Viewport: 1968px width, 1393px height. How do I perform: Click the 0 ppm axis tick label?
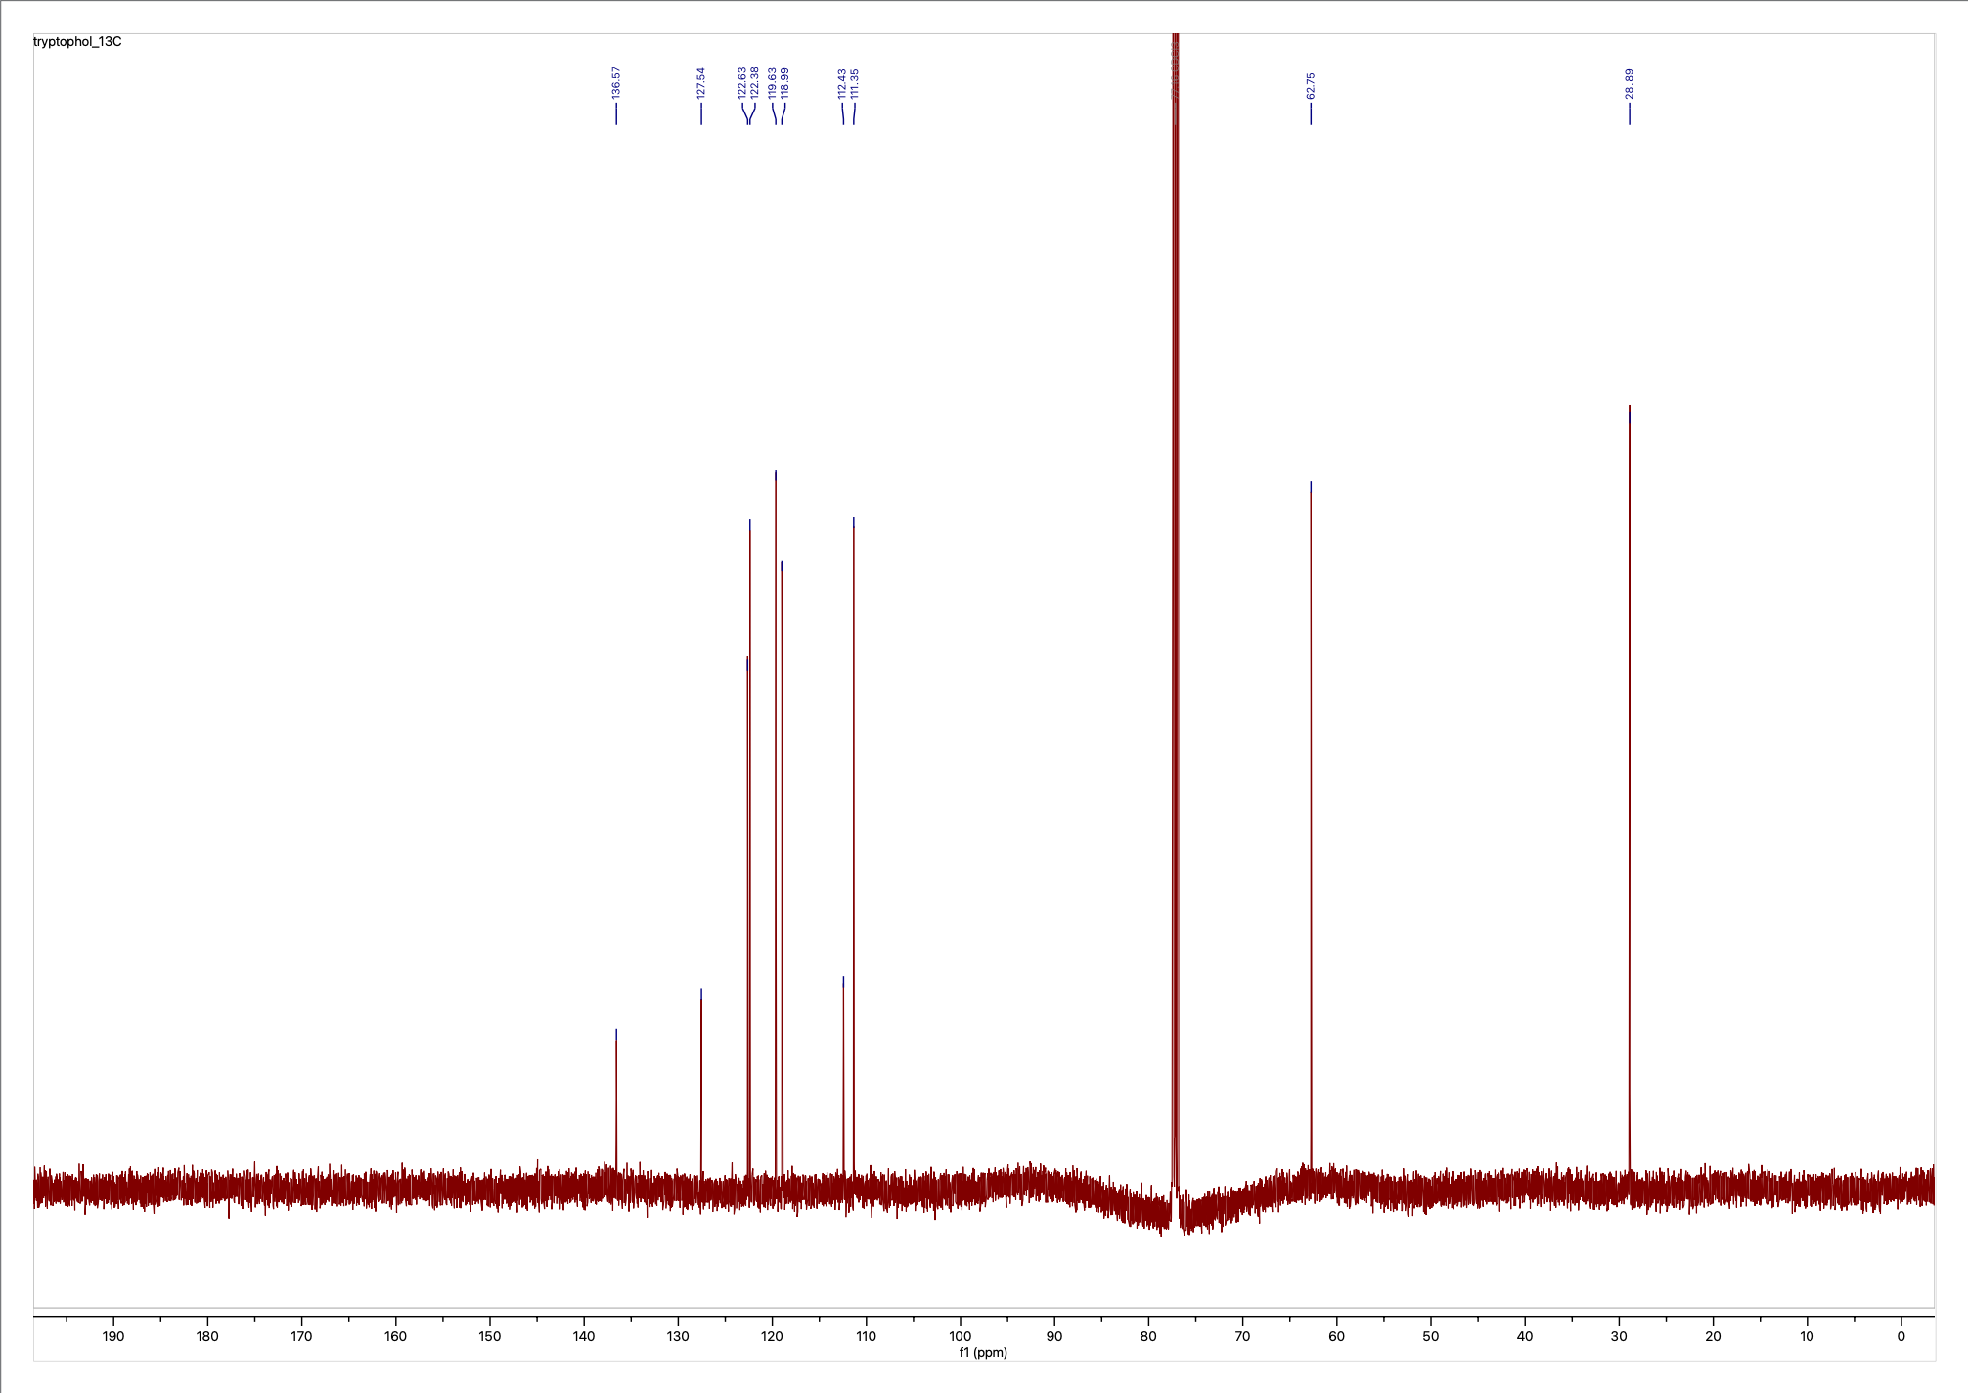[x=1901, y=1336]
